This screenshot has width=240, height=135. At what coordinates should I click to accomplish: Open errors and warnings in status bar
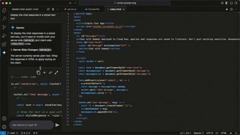(x=25, y=133)
